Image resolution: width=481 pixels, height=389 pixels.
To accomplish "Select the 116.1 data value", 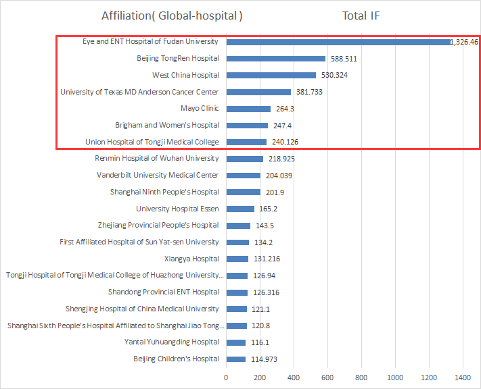I will coord(260,342).
